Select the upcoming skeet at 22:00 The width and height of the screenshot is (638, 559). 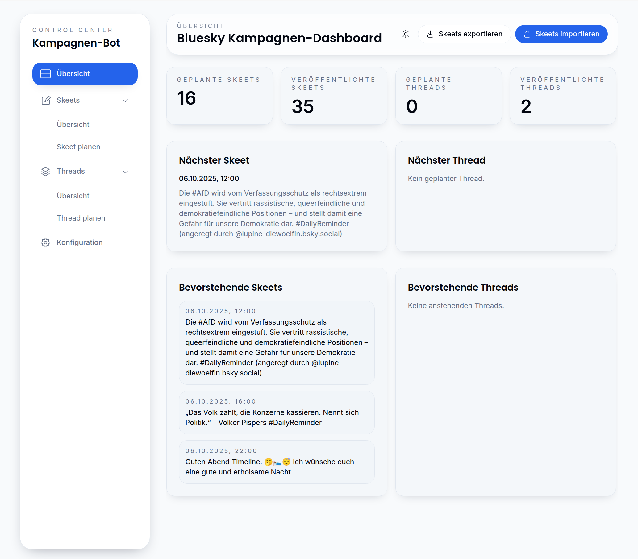tap(277, 462)
